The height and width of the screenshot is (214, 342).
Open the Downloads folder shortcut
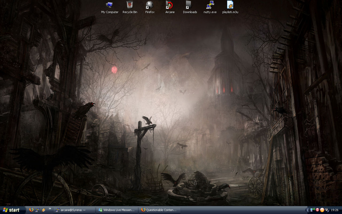pyautogui.click(x=190, y=5)
